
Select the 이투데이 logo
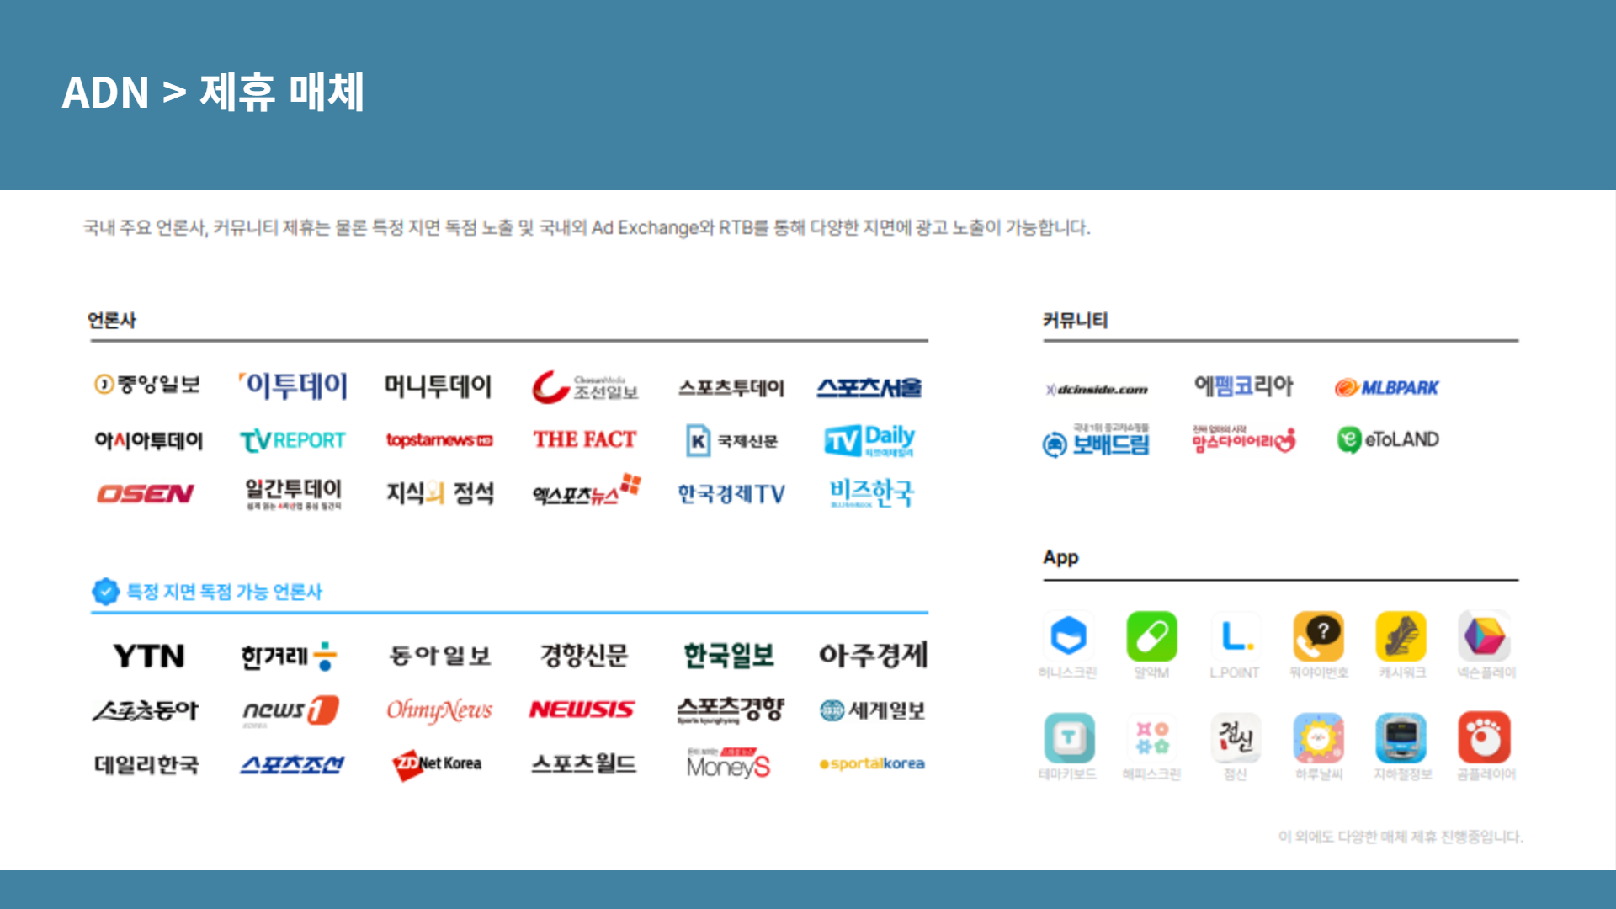pos(293,385)
